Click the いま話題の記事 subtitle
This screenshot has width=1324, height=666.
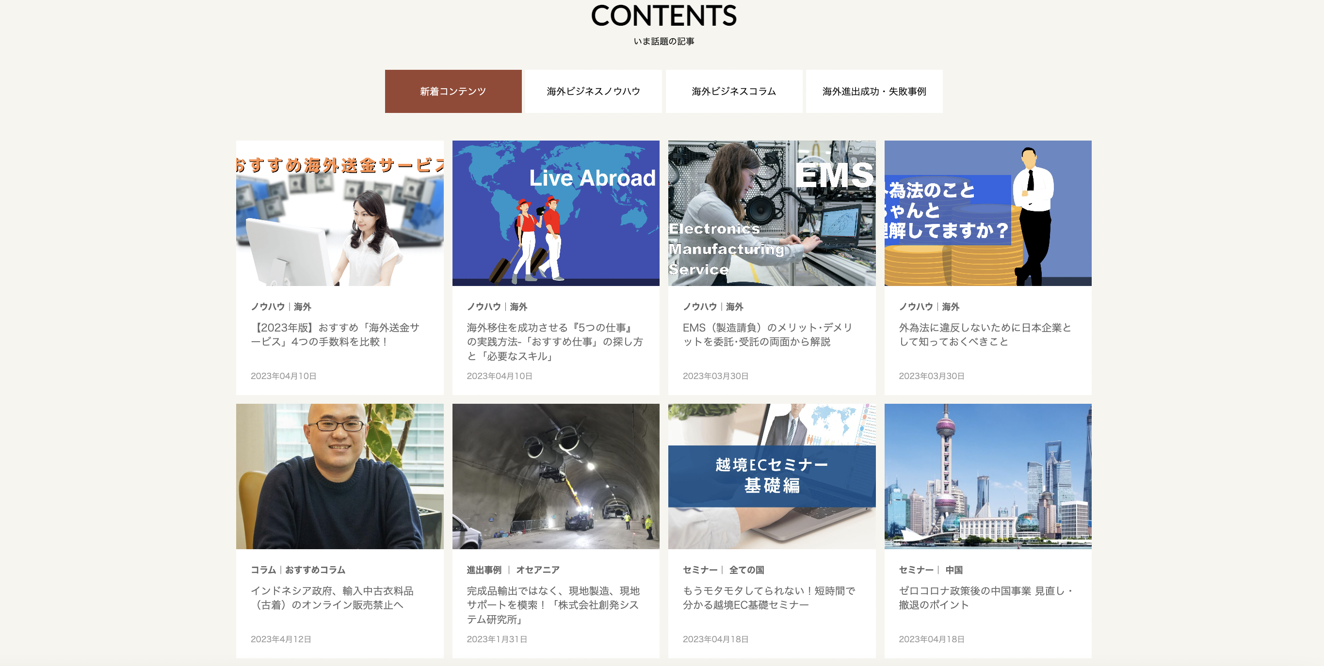pyautogui.click(x=663, y=41)
